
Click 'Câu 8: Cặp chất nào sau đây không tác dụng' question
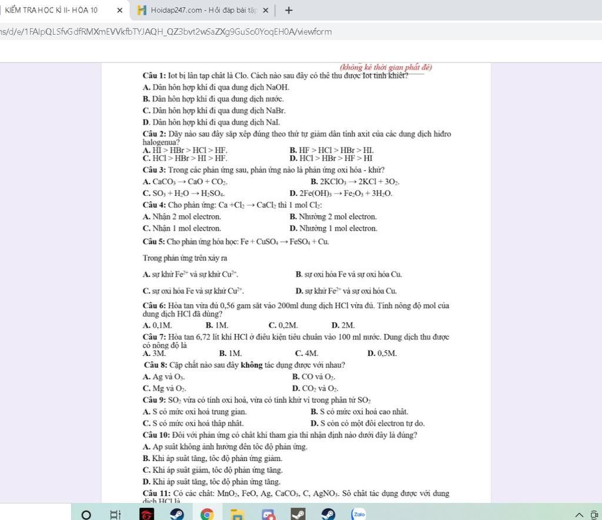tap(245, 365)
